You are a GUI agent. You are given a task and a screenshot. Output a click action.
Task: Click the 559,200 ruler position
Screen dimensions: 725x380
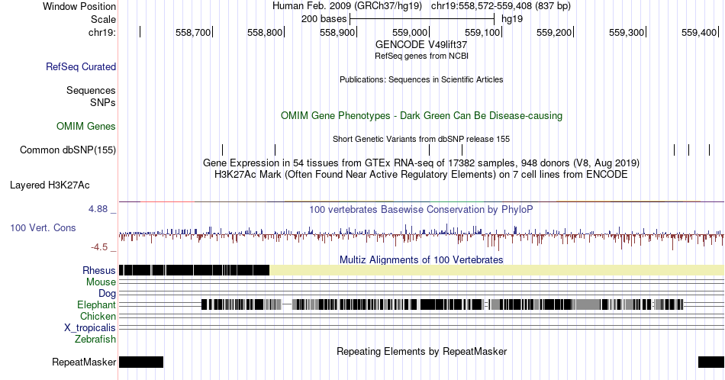554,32
